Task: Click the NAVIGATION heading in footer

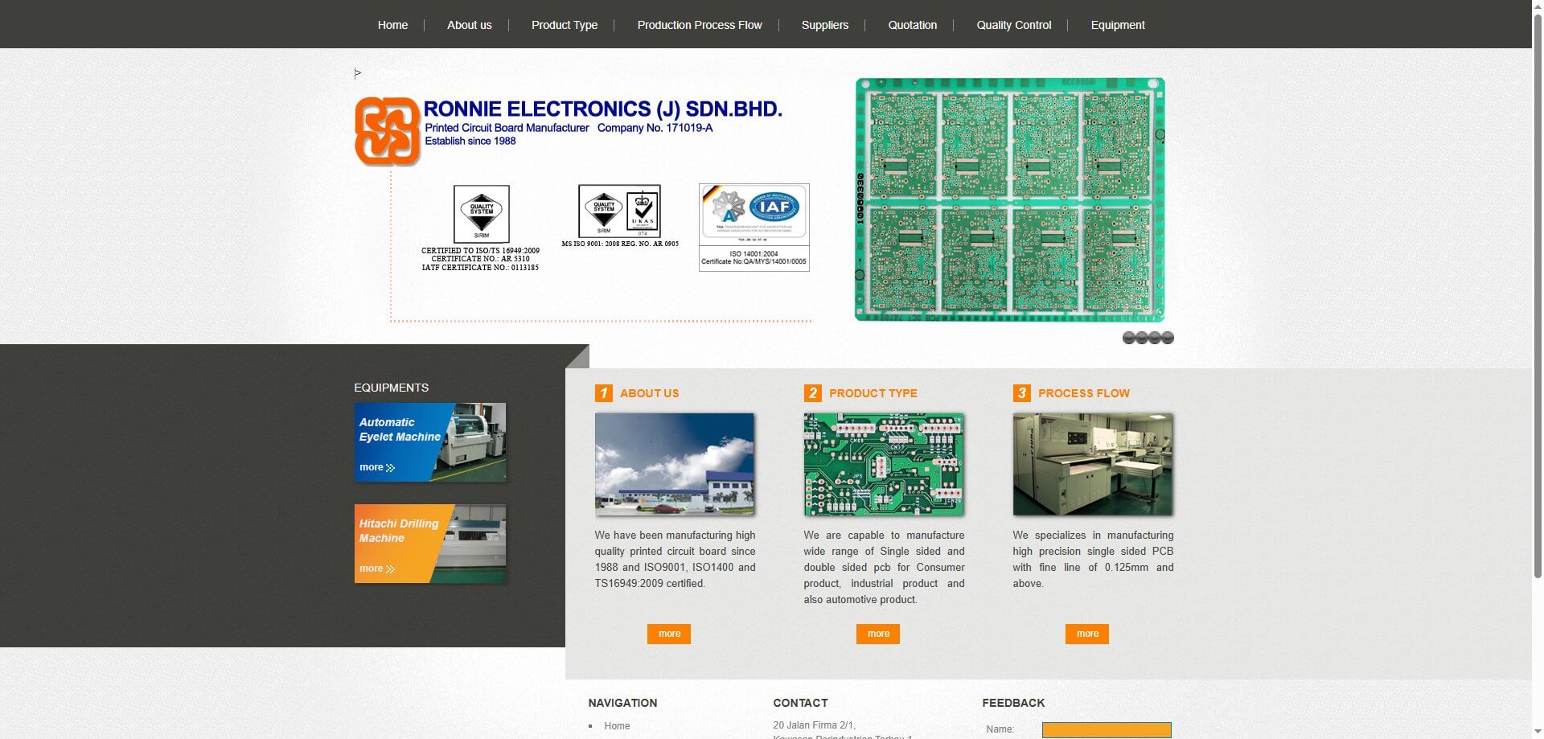Action: [622, 703]
